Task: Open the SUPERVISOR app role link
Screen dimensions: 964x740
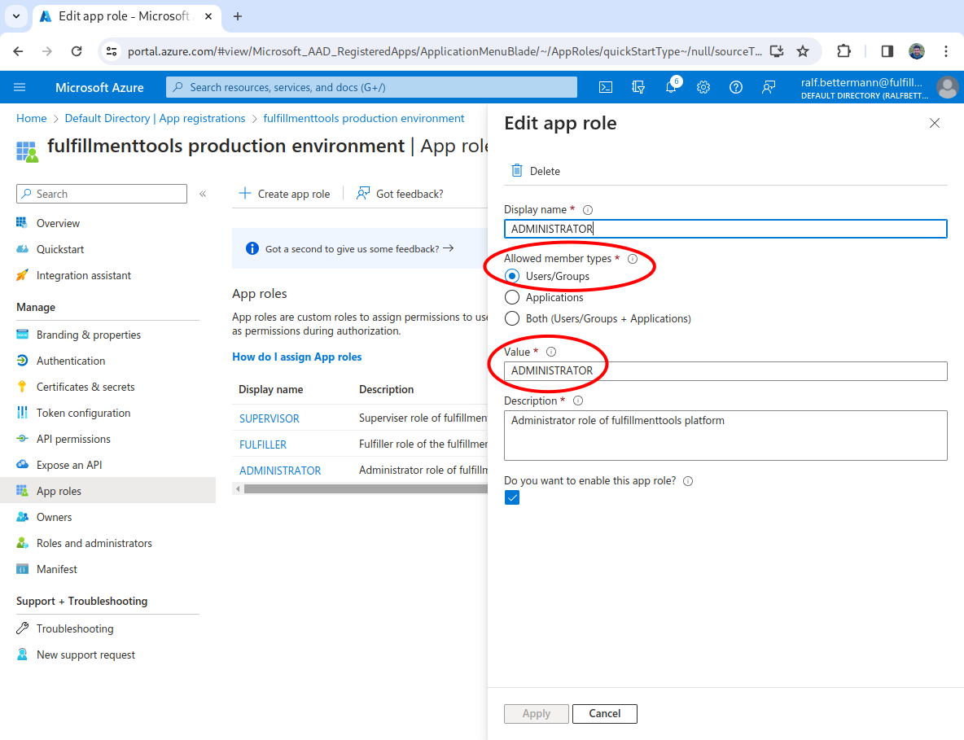Action: click(x=269, y=418)
